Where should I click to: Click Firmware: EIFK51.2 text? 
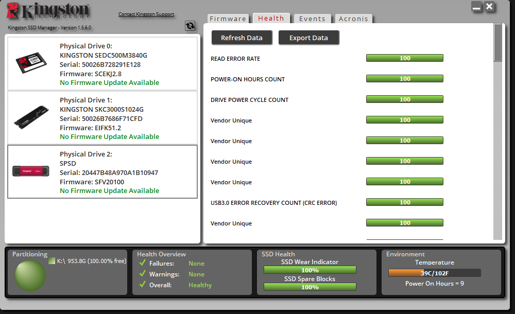[90, 128]
